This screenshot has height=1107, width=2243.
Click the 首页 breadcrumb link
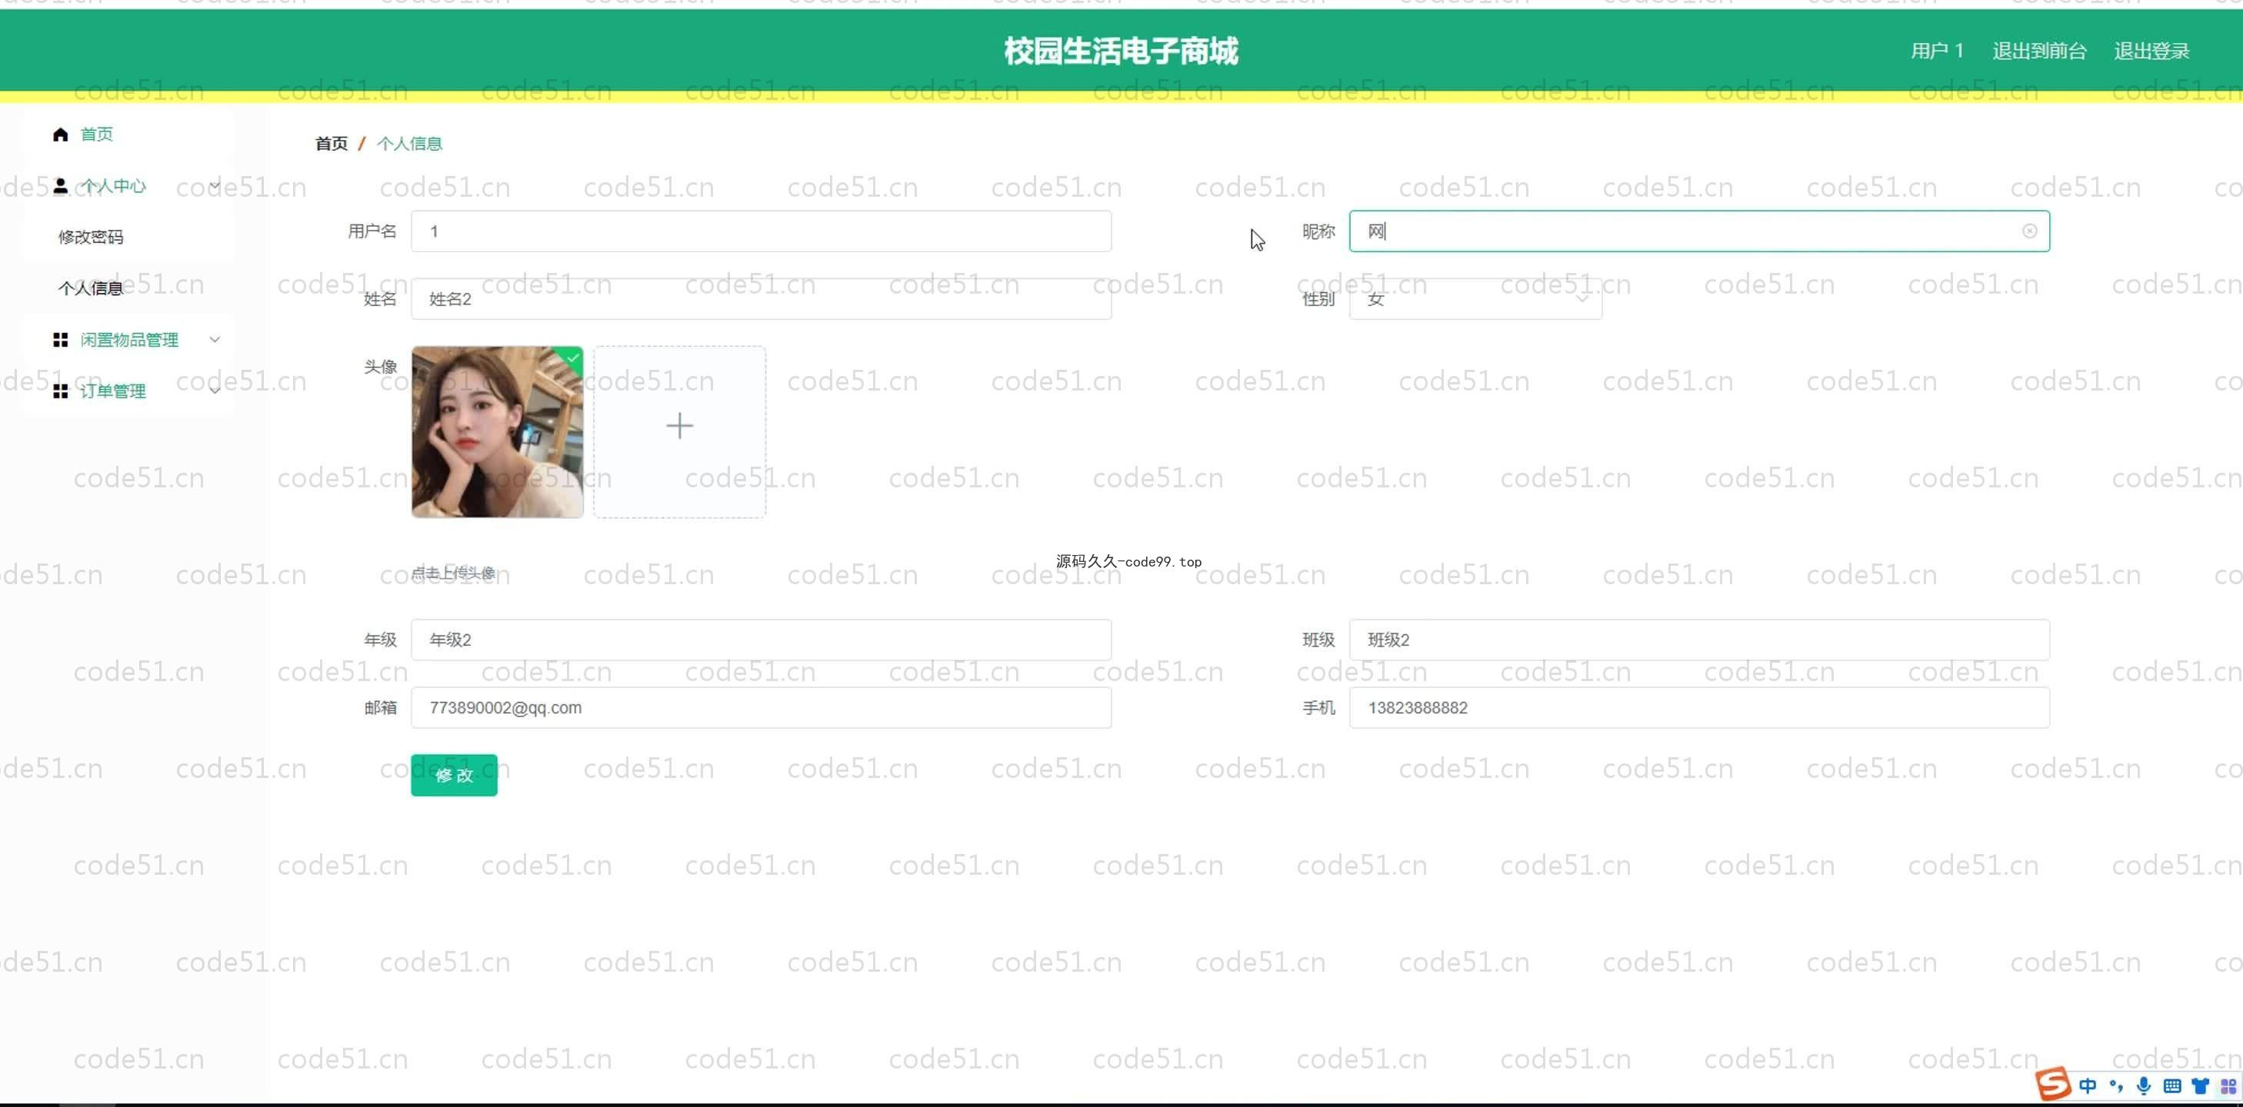pos(331,144)
